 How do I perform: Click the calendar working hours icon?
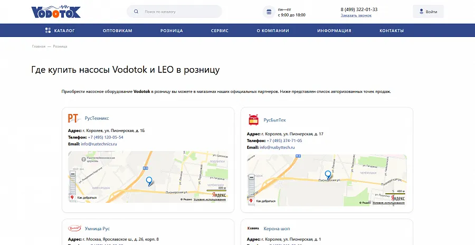pyautogui.click(x=269, y=12)
